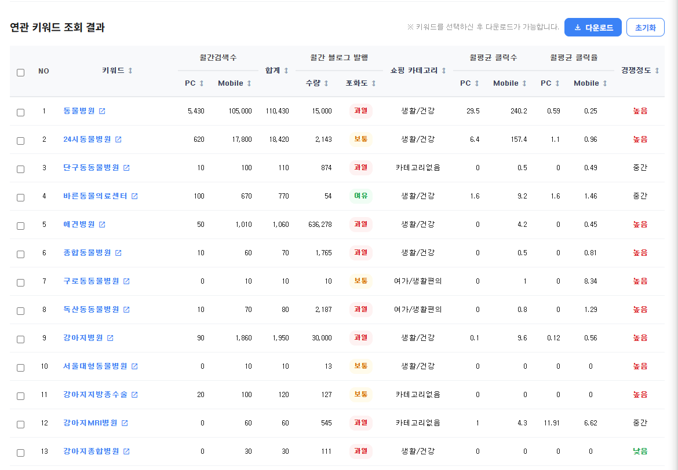This screenshot has width=678, height=470.
Task: Click mobile search count 105,000
Action: [240, 111]
